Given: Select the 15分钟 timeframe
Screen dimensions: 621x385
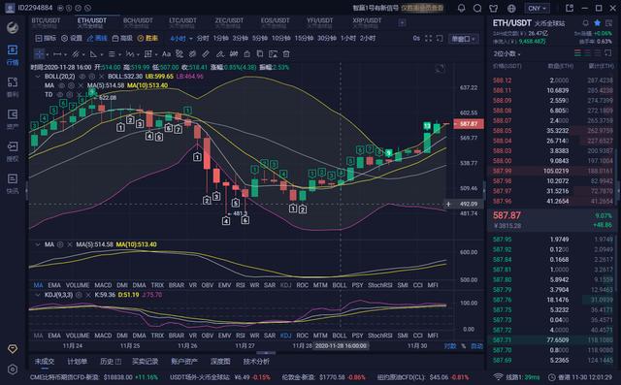Looking at the screenshot, I should coord(304,39).
